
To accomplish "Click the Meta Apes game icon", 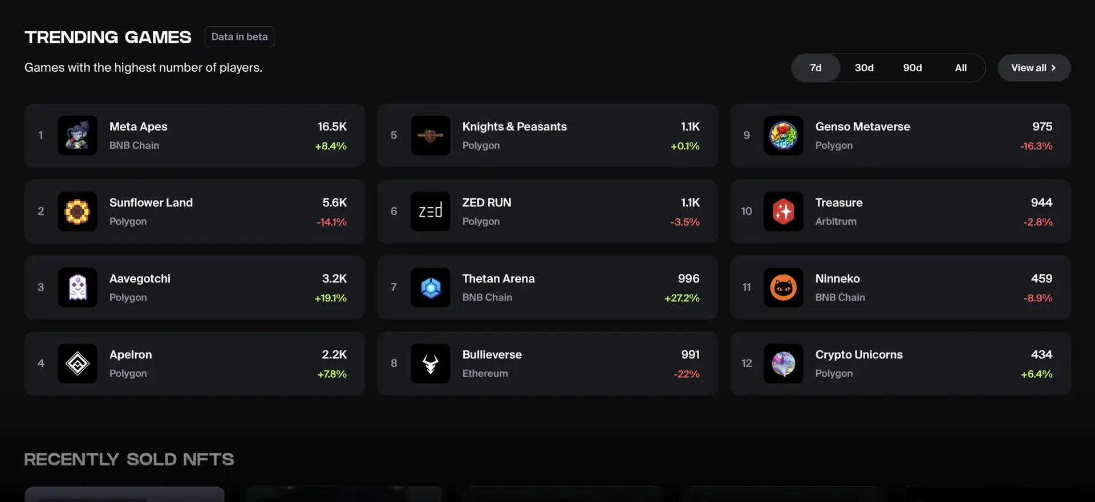I will [x=78, y=136].
